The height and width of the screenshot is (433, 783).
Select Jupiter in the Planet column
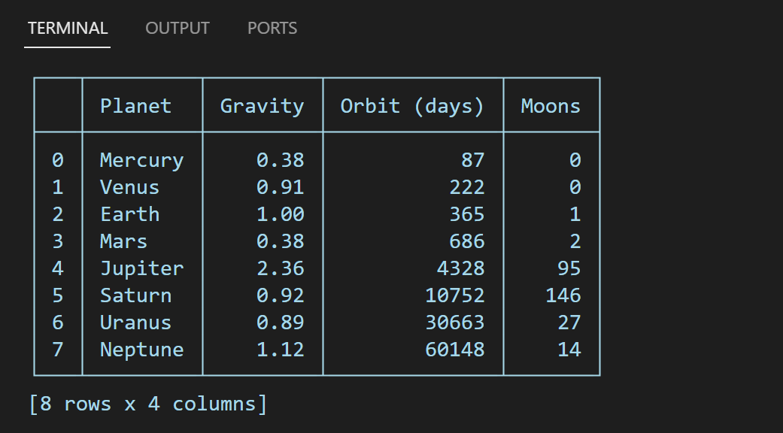pyautogui.click(x=141, y=268)
